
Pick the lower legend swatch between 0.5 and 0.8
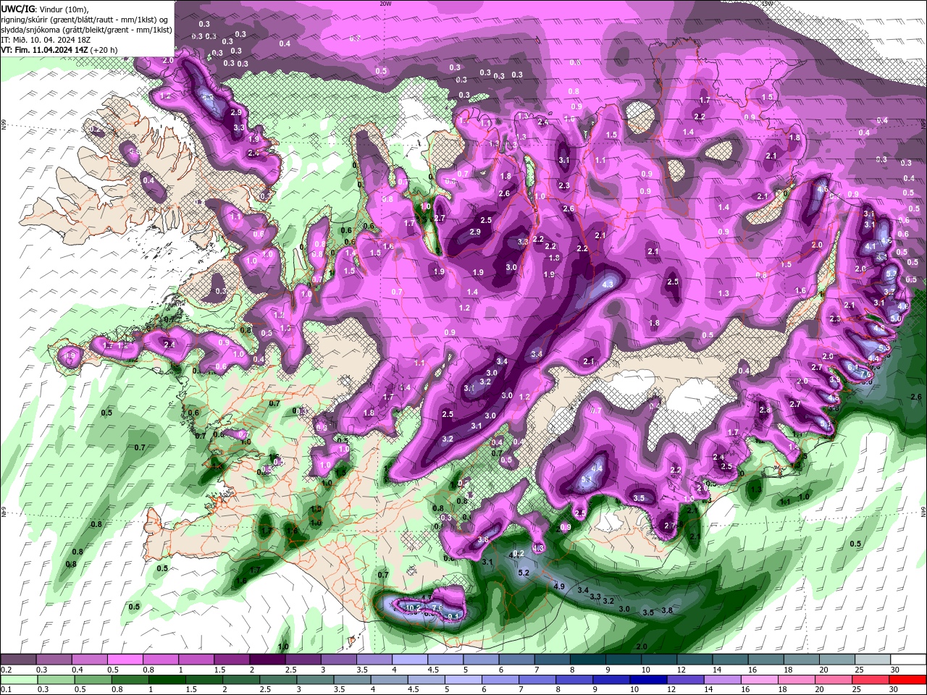[93, 680]
